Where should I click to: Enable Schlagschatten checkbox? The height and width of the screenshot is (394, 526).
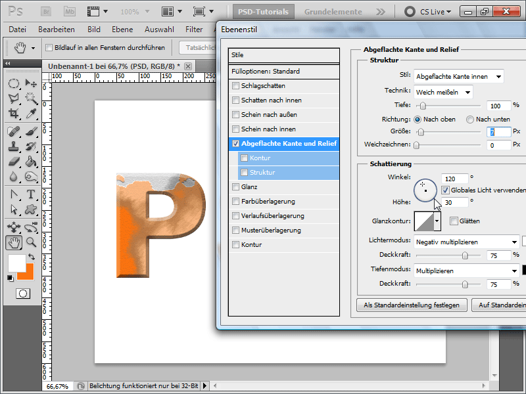[235, 86]
